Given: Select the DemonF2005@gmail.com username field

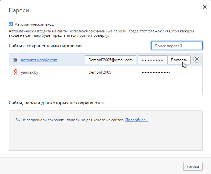Looking at the screenshot, I should [x=111, y=60].
